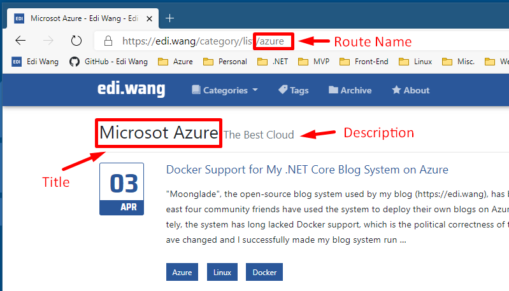
Task: Open a new tab with the plus button
Action: pos(170,18)
